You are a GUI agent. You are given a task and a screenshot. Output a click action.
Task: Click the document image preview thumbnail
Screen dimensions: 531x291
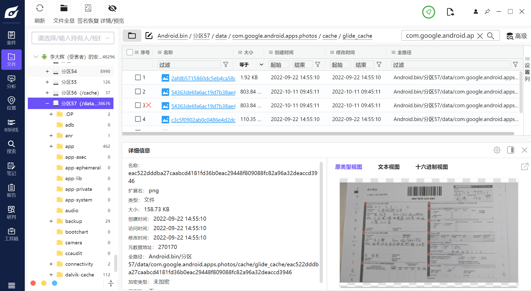[x=429, y=232]
